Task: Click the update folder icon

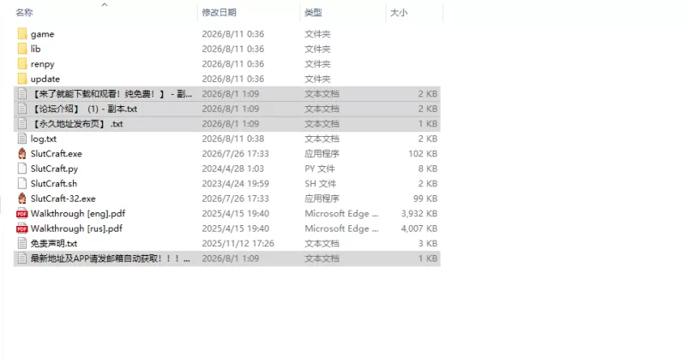Action: pos(22,79)
